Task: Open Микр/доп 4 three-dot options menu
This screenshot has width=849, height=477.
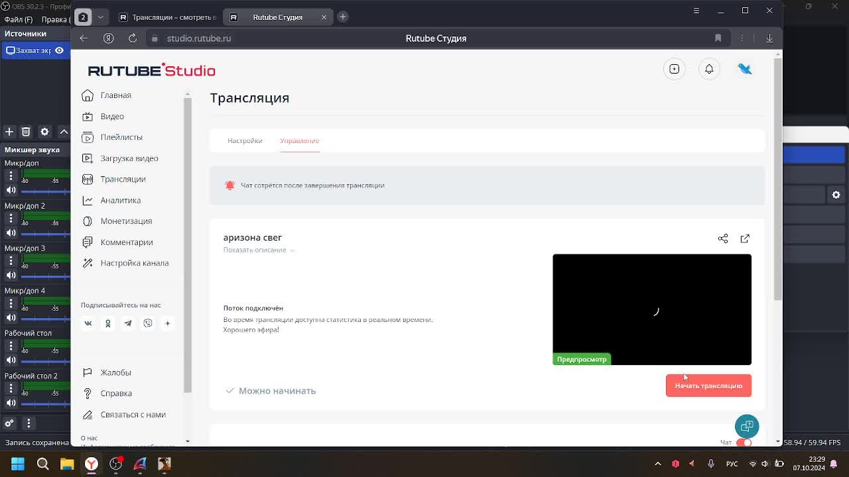Action: (11, 303)
